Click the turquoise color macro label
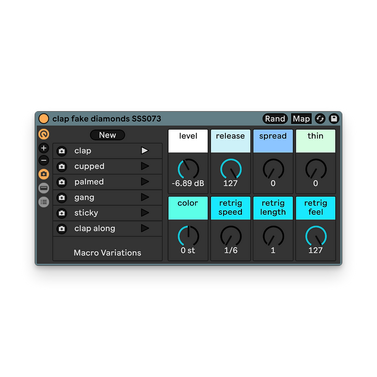The image size is (377, 377). (x=188, y=208)
